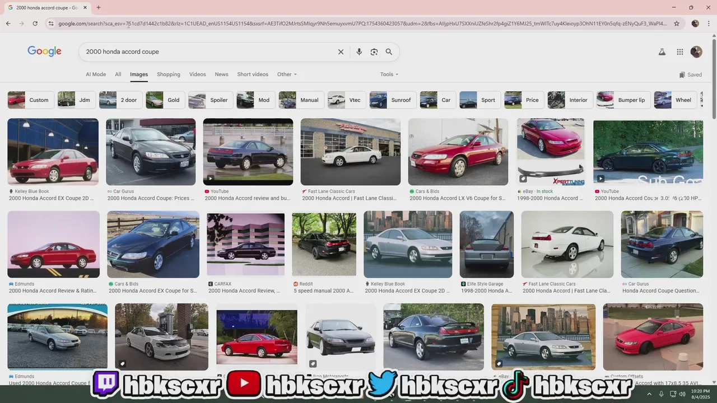Reload the page with refresh icon
Screen dimensions: 717x403
point(35,24)
